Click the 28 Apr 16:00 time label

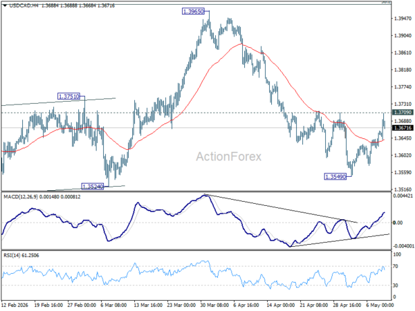347,305
